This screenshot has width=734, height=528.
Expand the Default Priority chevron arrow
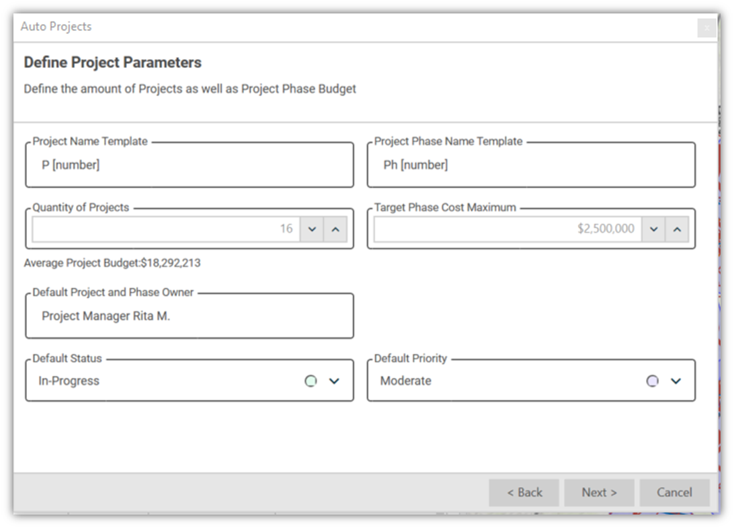[x=676, y=381]
